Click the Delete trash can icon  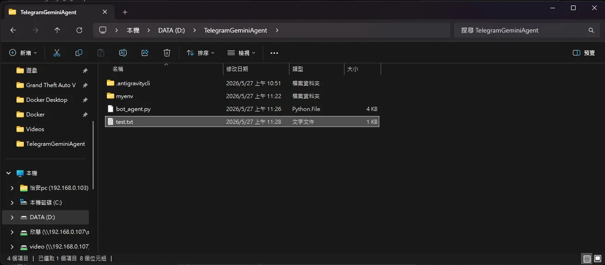click(167, 53)
